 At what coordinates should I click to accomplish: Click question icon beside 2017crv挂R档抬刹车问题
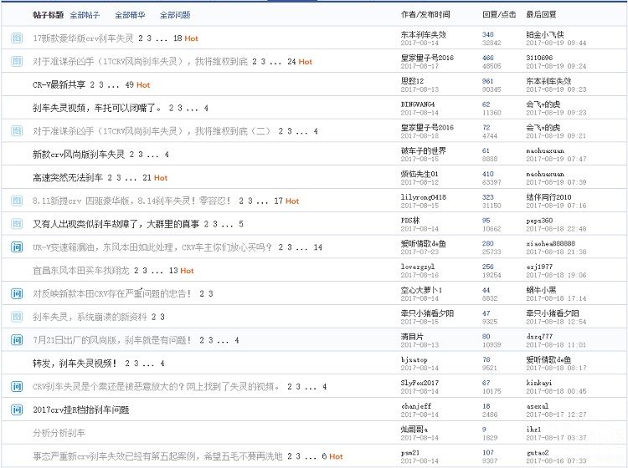[17, 409]
